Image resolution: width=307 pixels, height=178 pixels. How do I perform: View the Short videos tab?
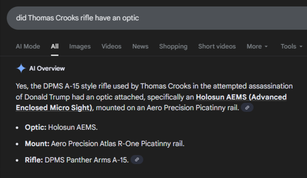point(217,47)
